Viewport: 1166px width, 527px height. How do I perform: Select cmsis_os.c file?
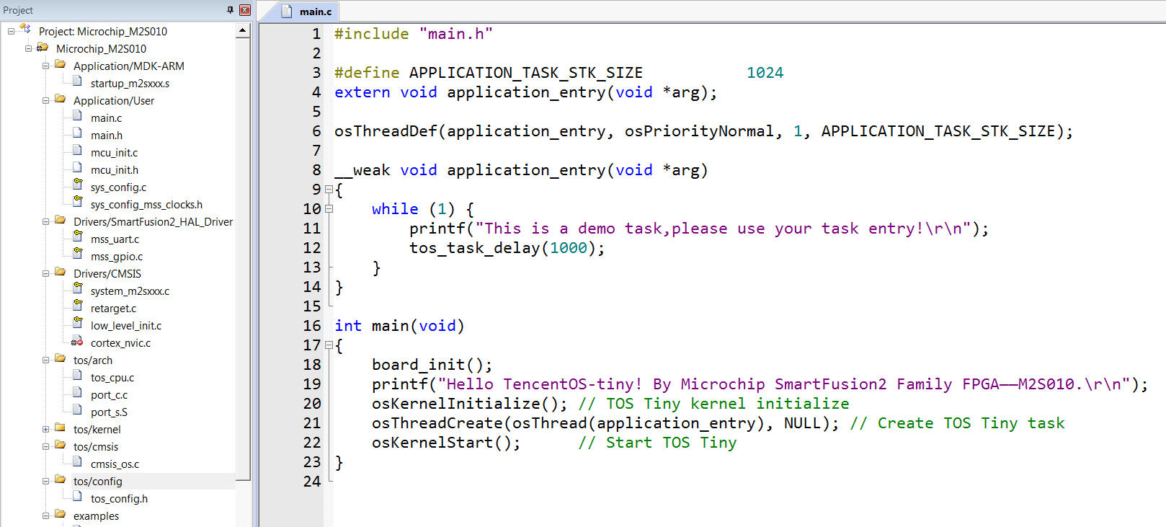[115, 464]
